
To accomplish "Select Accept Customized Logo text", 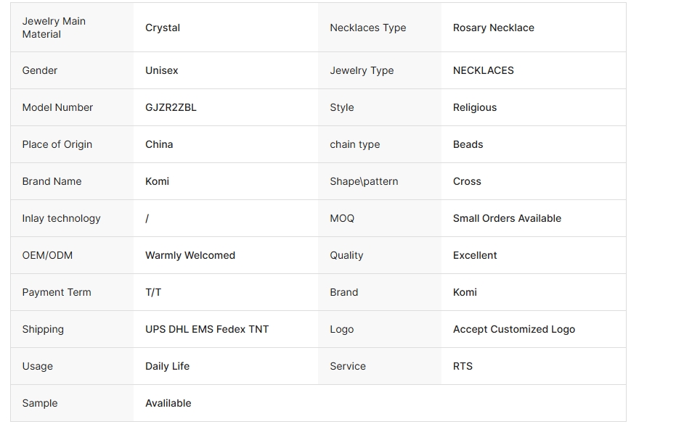I will 513,329.
